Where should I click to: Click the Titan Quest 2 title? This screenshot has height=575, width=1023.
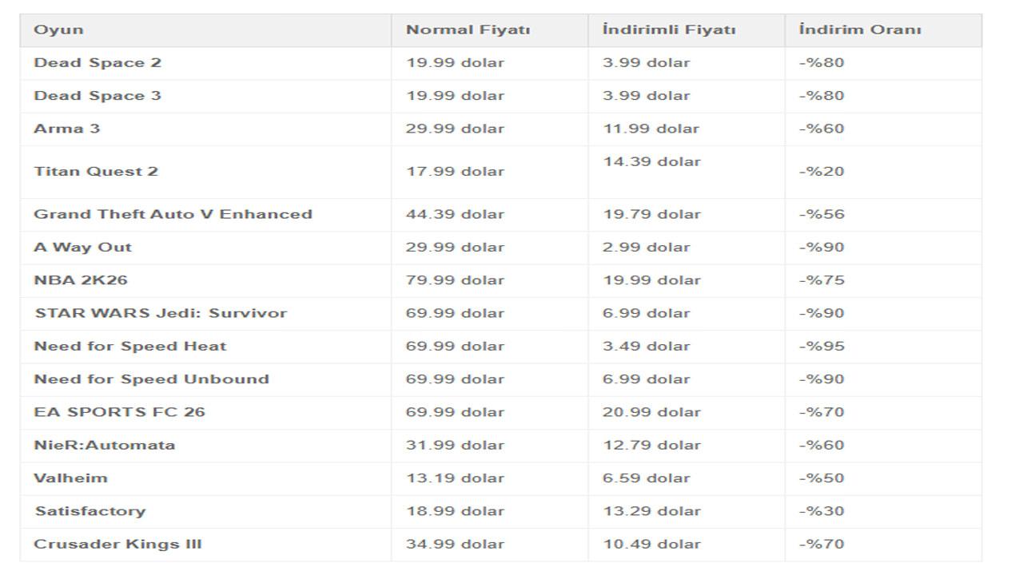pyautogui.click(x=96, y=172)
